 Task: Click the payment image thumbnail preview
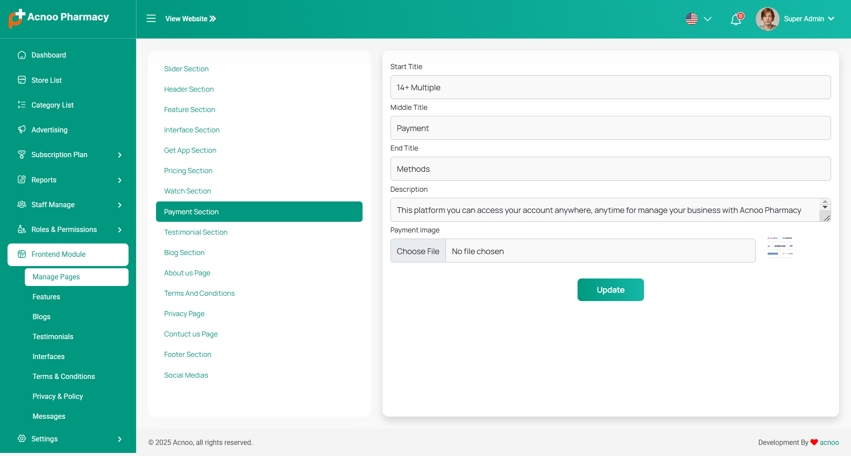click(x=780, y=246)
